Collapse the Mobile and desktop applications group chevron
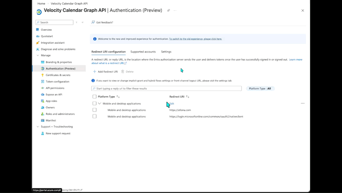Viewport: 342px width, 193px height. tap(100, 103)
